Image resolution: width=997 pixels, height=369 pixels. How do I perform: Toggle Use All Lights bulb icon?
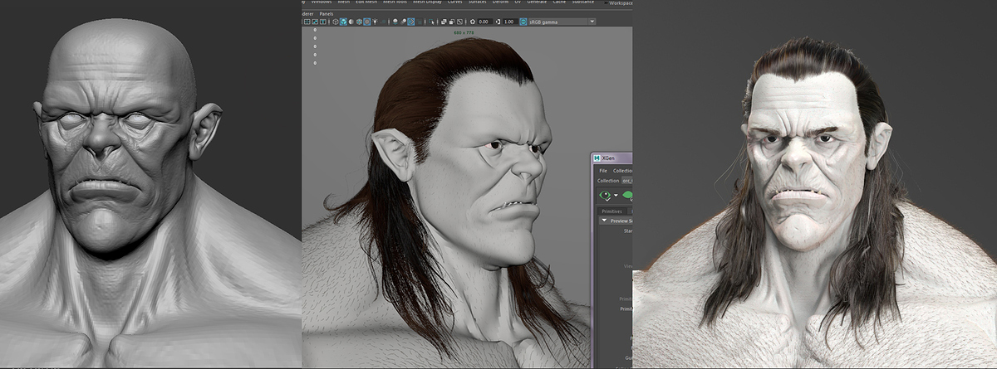point(375,22)
